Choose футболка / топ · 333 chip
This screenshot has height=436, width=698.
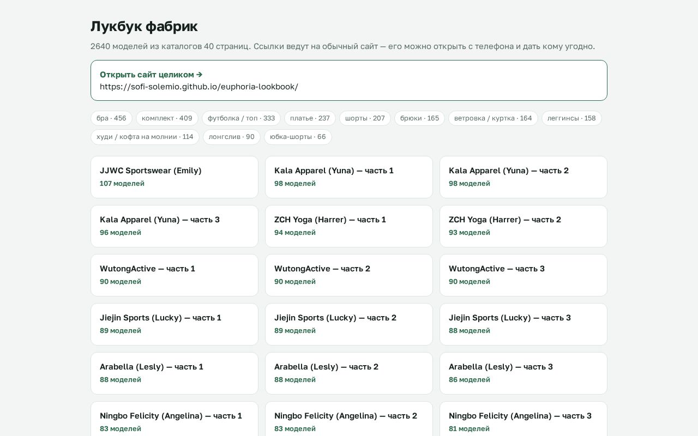coord(241,118)
